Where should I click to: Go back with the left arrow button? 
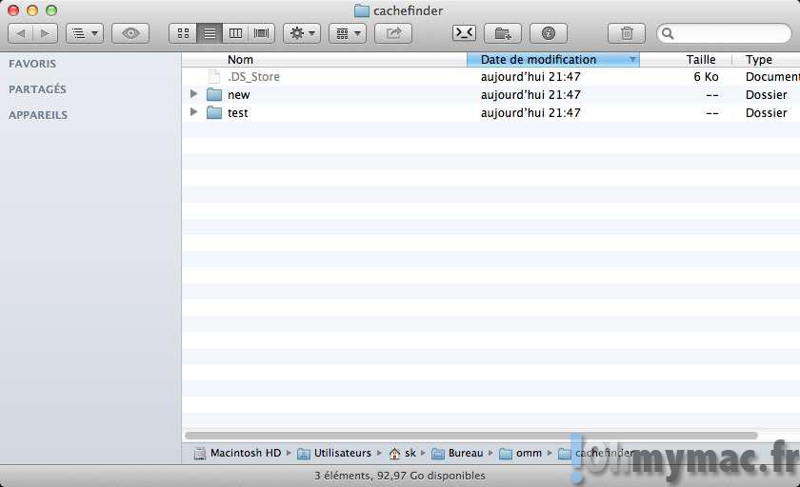[x=21, y=33]
